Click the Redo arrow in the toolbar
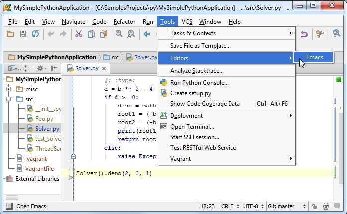The image size is (347, 214). point(63,34)
